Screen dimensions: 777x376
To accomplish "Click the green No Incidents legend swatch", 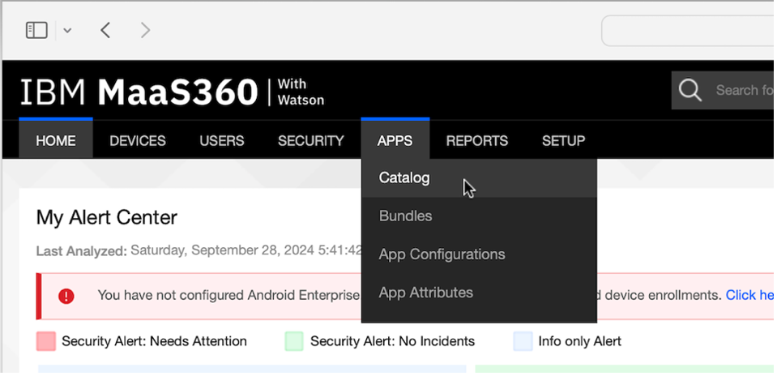I will point(294,341).
